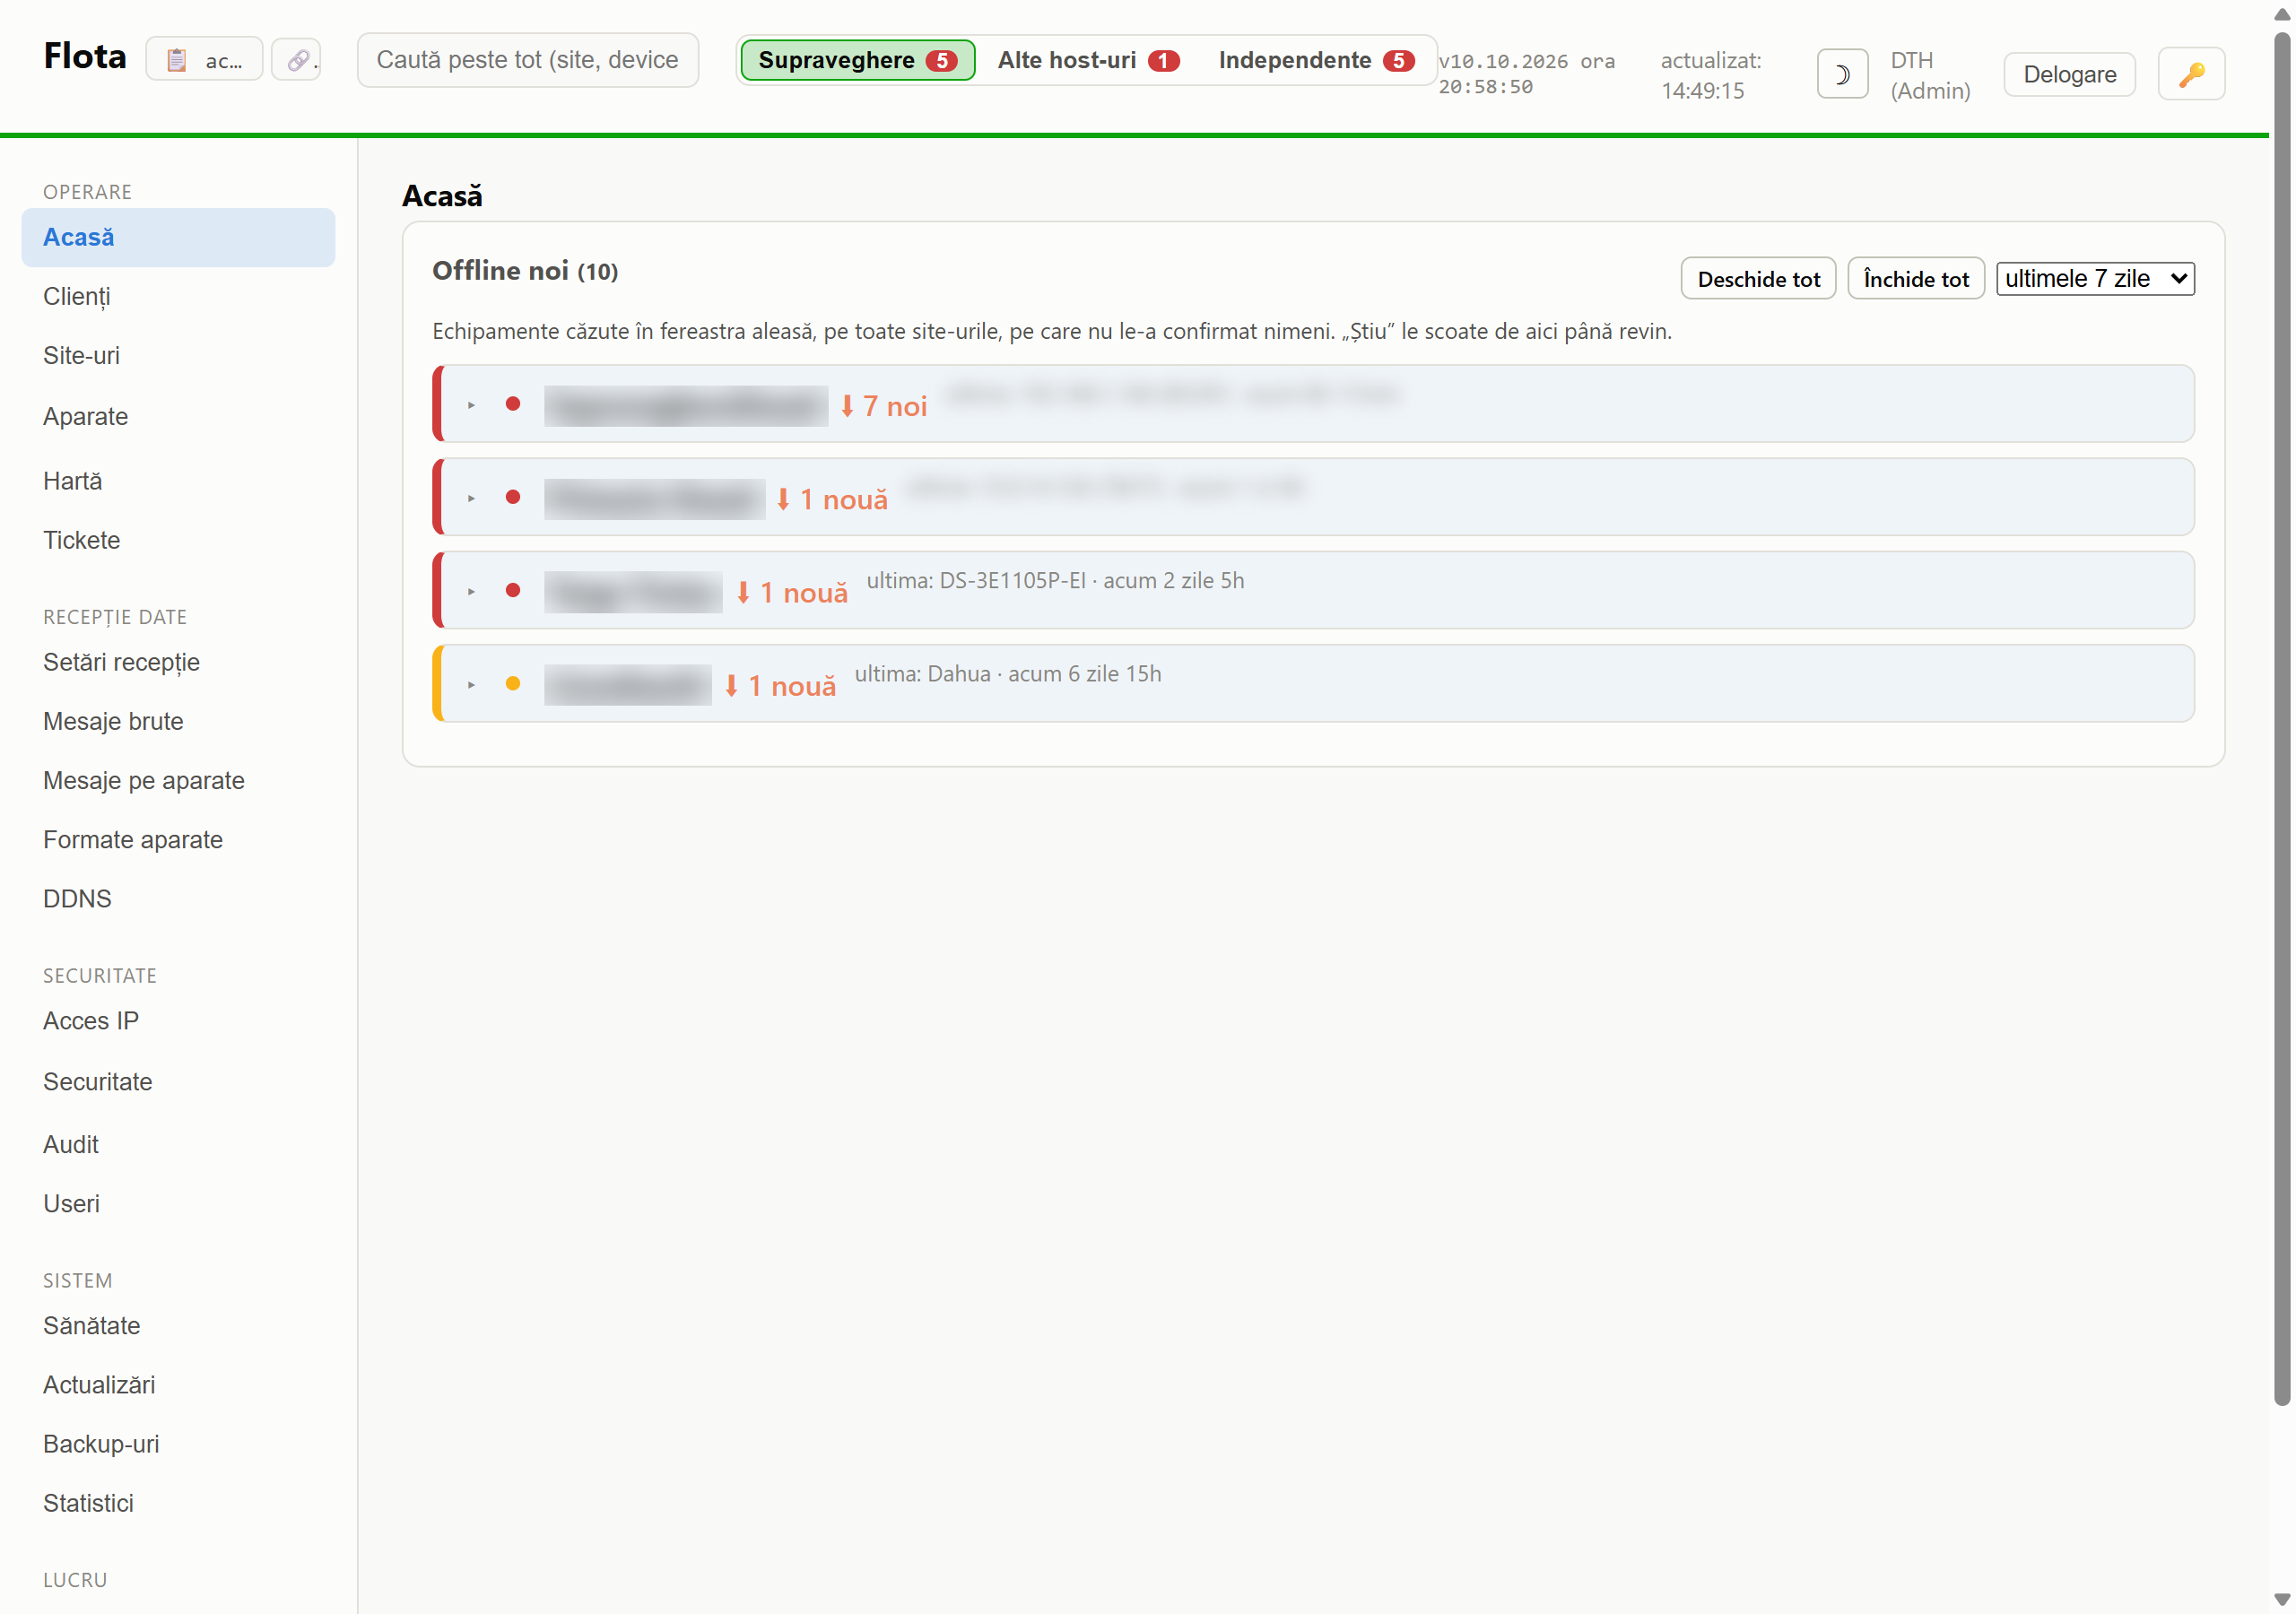Click the Flota logo title

pos(85,56)
